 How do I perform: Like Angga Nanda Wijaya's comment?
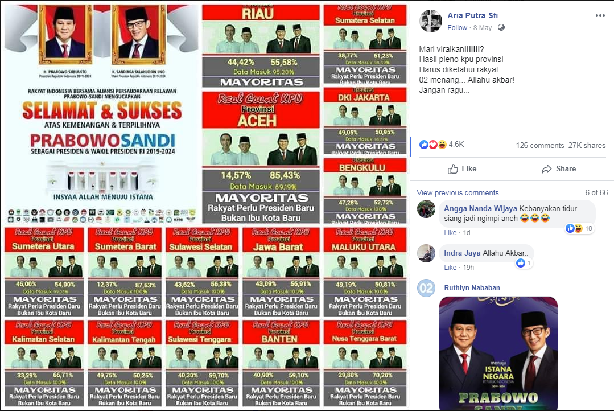coord(450,233)
